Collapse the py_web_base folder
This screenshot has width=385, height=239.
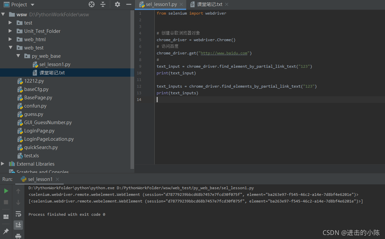tap(18, 56)
